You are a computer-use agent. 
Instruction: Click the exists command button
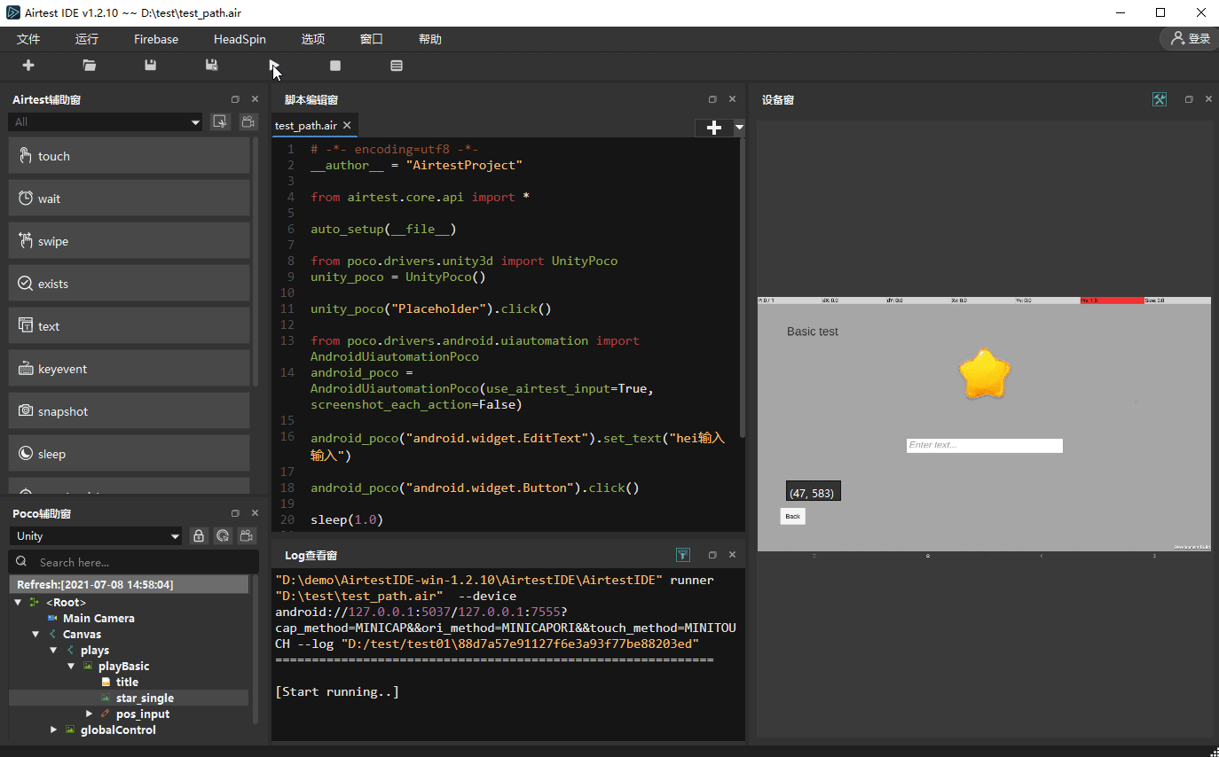[x=129, y=284]
